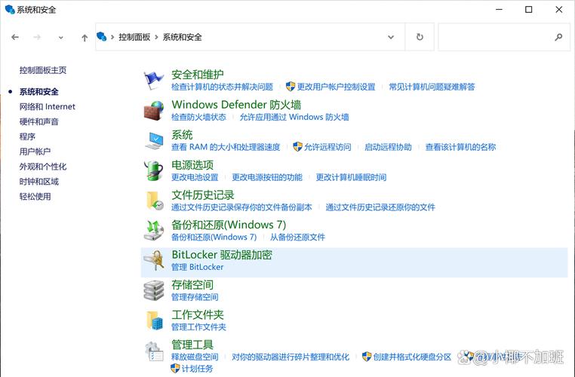The height and width of the screenshot is (377, 575).
Task: Click 允许远程访问
Action: pos(327,147)
